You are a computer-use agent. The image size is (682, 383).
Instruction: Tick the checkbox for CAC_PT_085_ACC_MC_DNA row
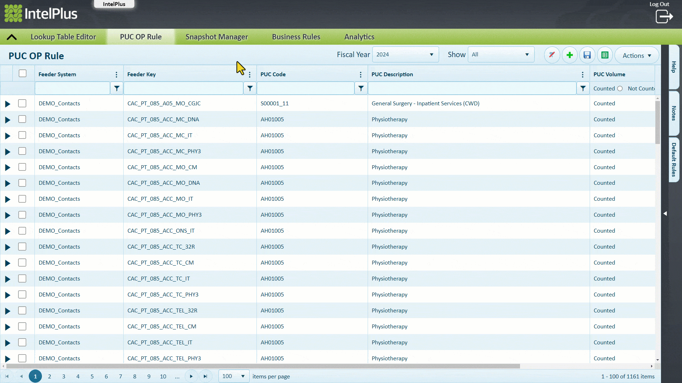(x=22, y=119)
